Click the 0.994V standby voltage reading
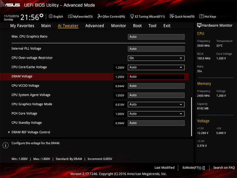Screen dimensions: 237x178 coord(120,123)
